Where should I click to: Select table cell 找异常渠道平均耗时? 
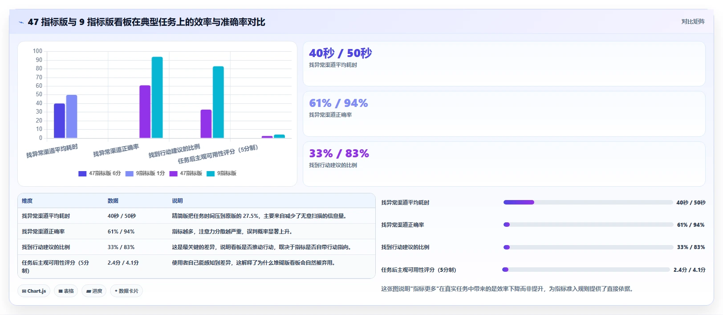click(x=46, y=216)
